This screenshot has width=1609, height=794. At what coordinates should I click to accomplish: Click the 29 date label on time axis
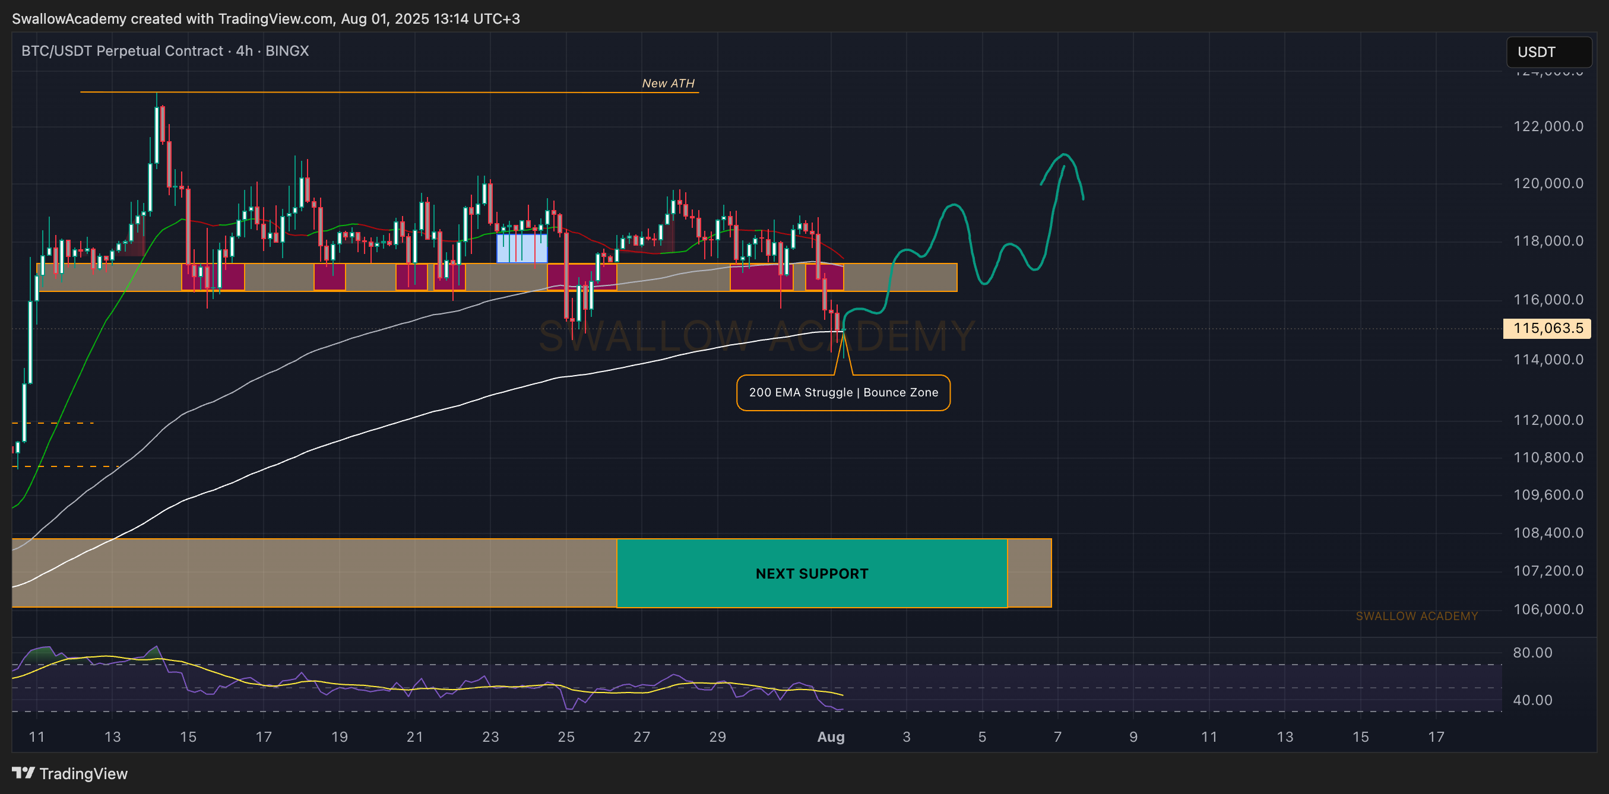[717, 736]
